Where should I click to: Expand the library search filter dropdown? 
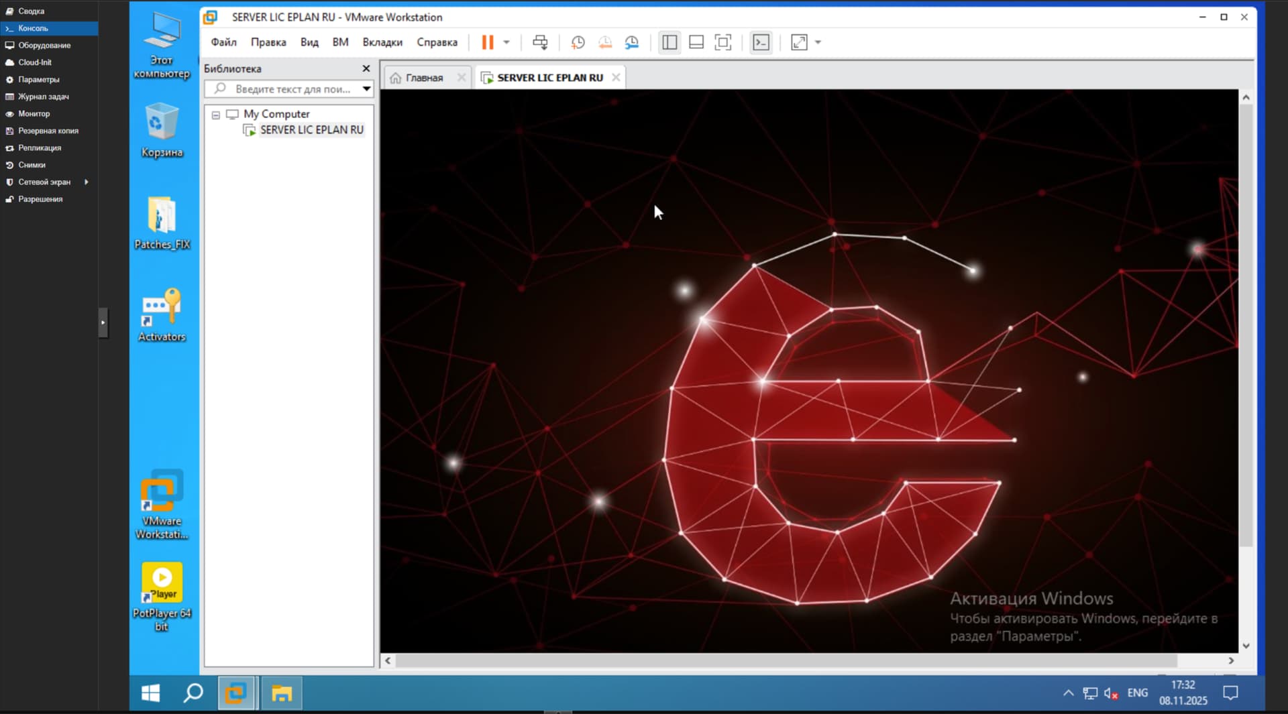click(366, 88)
